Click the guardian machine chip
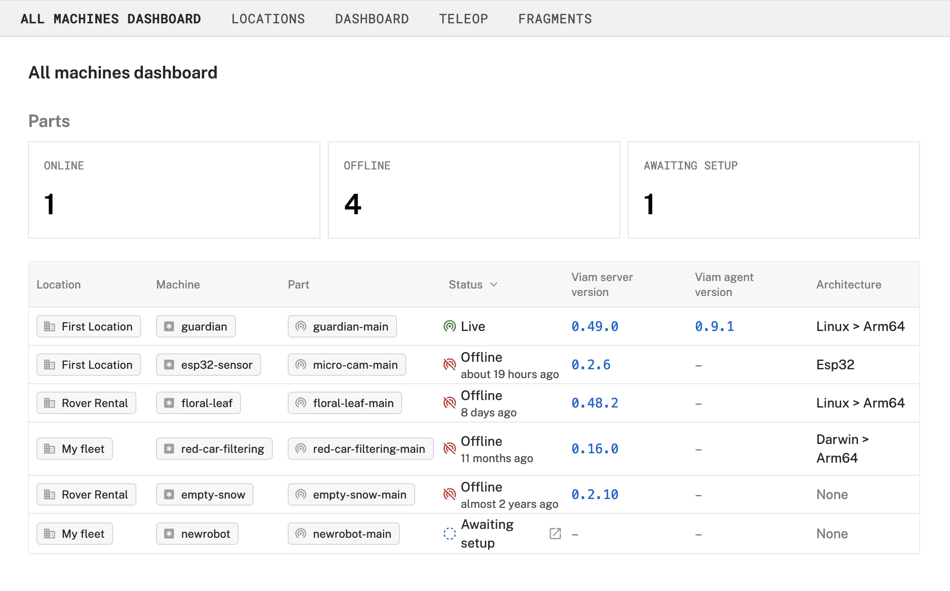The width and height of the screenshot is (950, 591). tap(196, 326)
